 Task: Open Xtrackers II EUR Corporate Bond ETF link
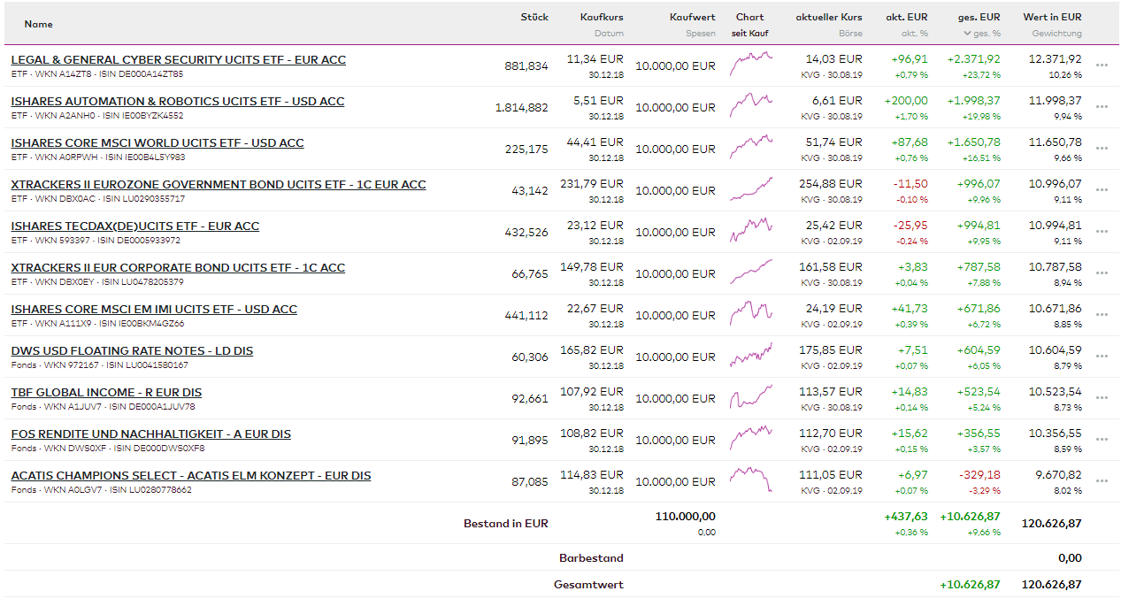(x=178, y=268)
